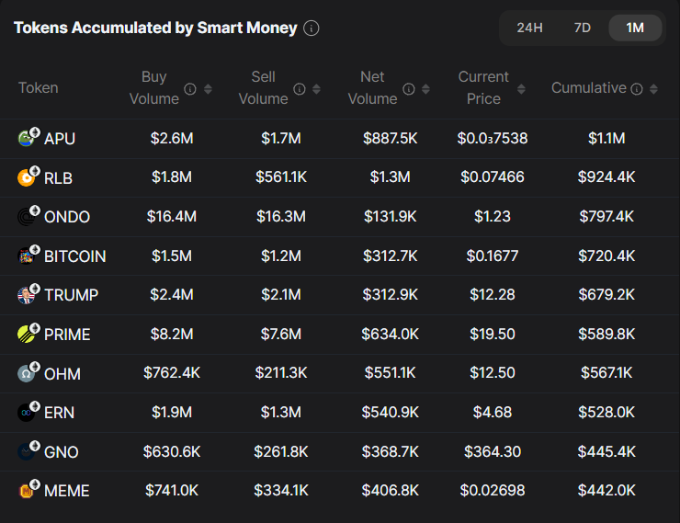Open the ONDO token name
Viewport: 680px width, 523px height.
[x=67, y=217]
